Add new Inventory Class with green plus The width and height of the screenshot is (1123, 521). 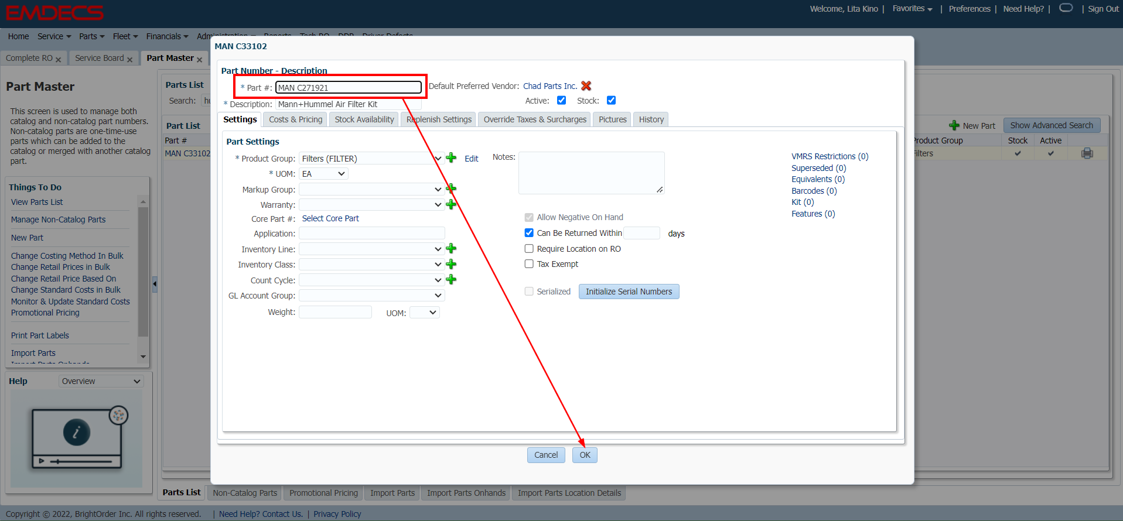pos(451,264)
